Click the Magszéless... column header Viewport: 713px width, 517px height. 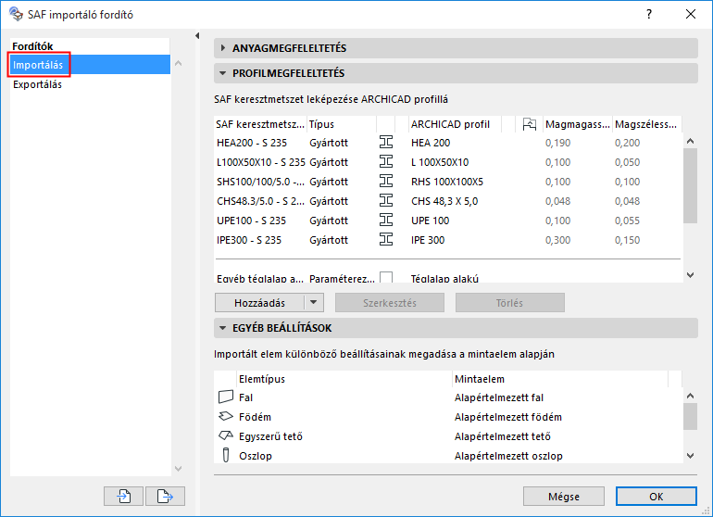(x=647, y=124)
